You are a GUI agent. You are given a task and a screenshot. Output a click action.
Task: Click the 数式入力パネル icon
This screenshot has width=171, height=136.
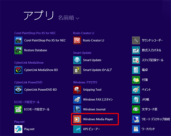point(136,50)
